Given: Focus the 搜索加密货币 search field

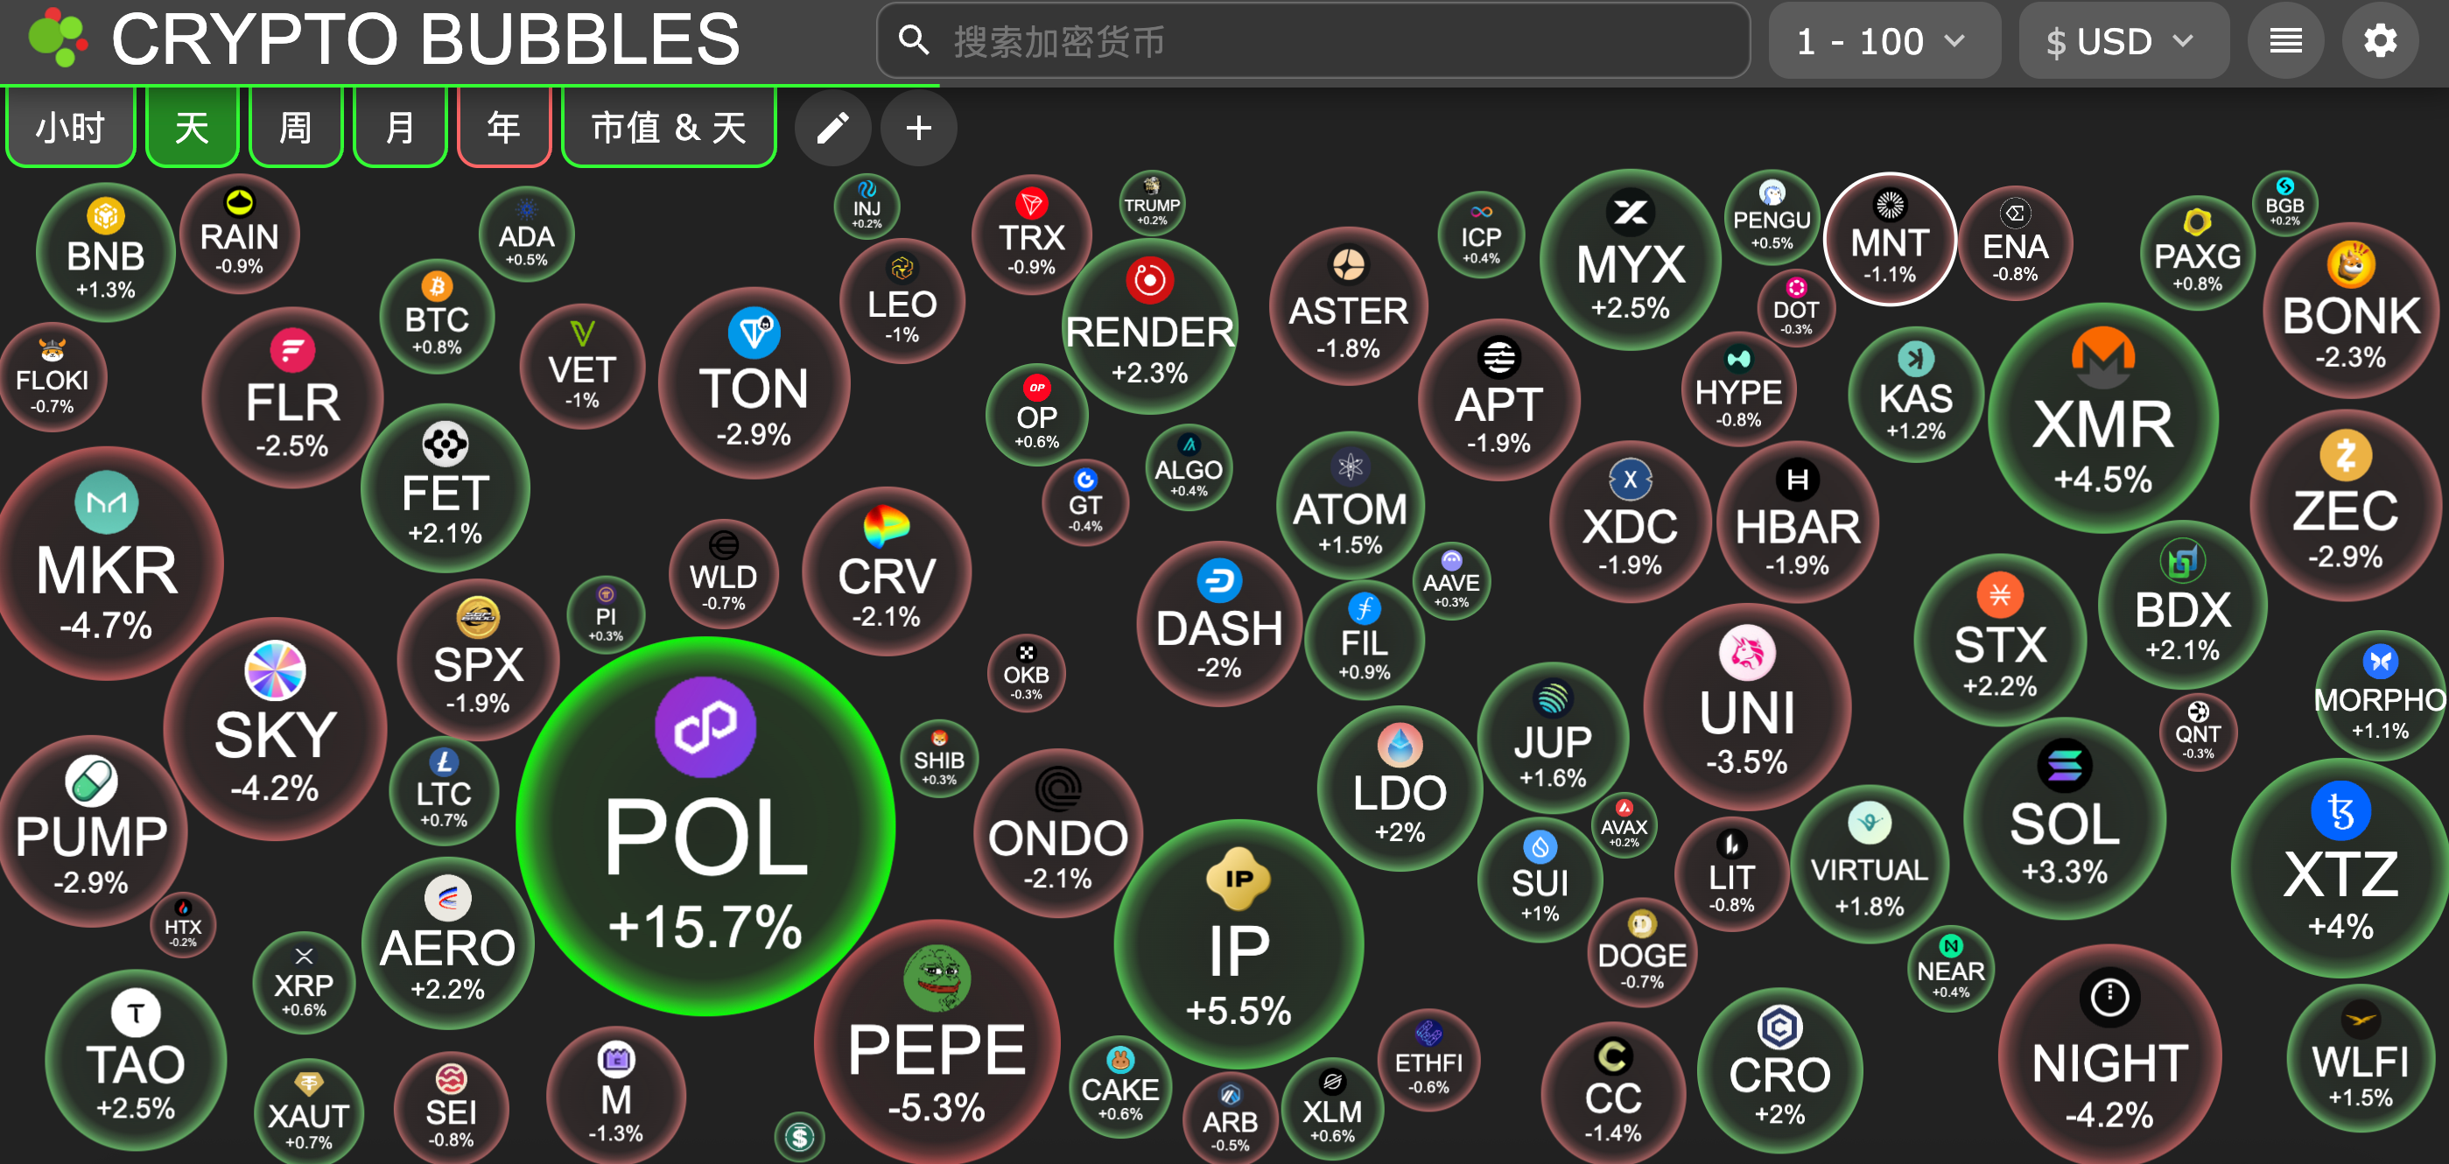Looking at the screenshot, I should (x=1313, y=41).
